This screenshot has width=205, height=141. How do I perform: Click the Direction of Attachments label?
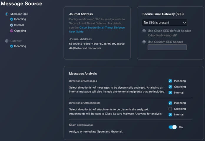pos(85,103)
